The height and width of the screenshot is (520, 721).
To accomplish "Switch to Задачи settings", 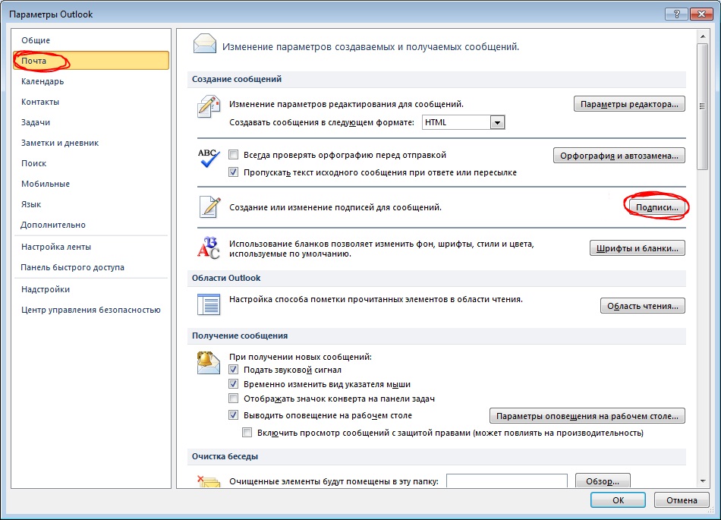I will coord(90,122).
